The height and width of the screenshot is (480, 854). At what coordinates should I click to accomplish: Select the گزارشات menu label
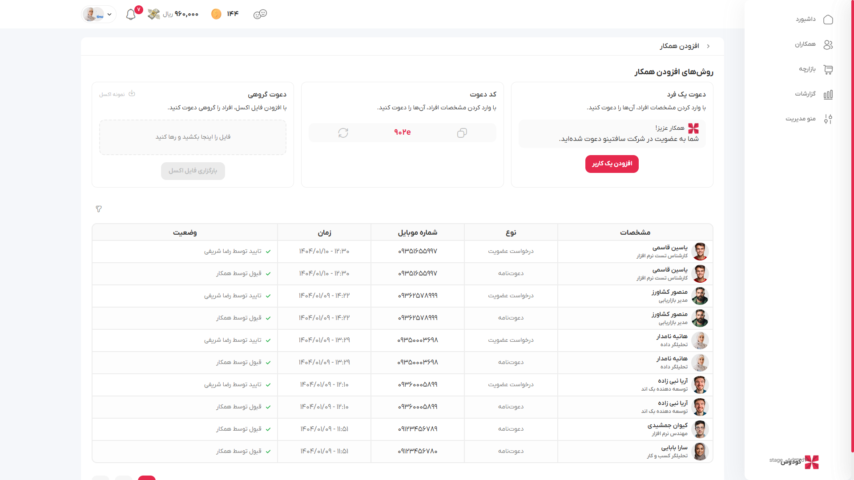click(805, 94)
